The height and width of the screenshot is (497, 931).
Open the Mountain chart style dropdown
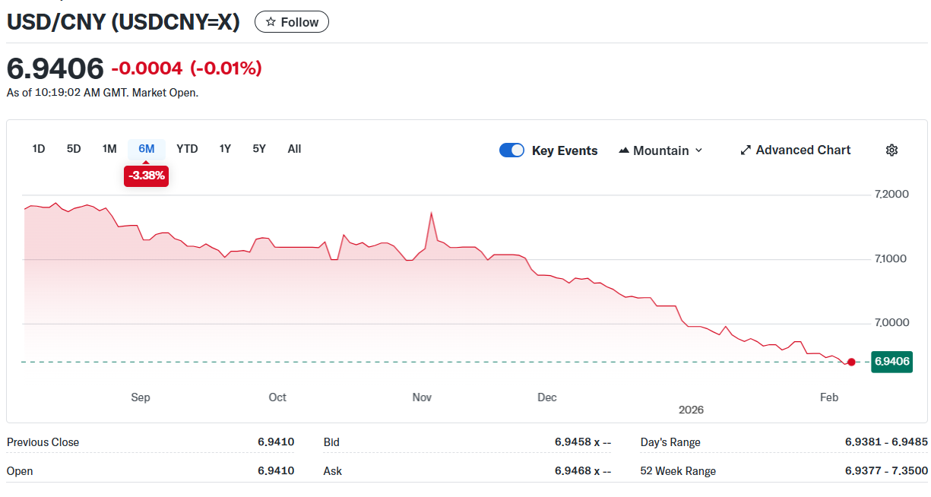(660, 150)
